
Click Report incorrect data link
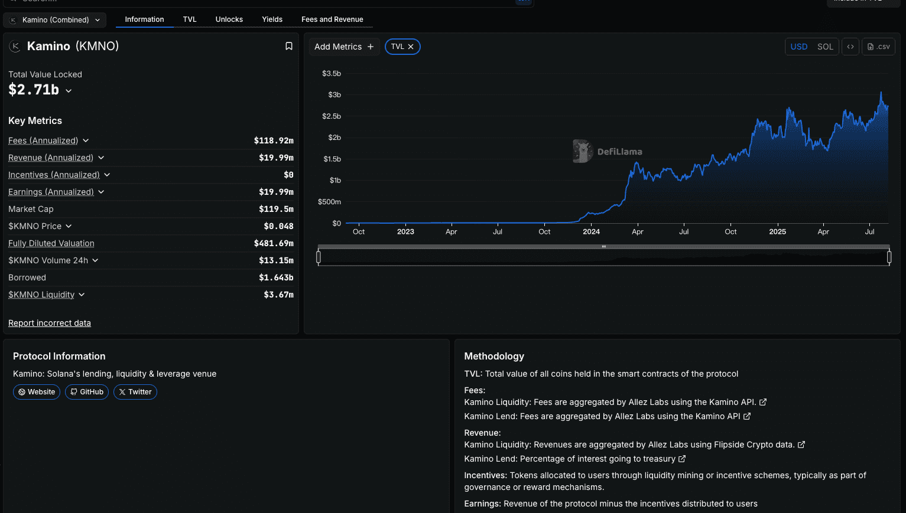point(50,323)
